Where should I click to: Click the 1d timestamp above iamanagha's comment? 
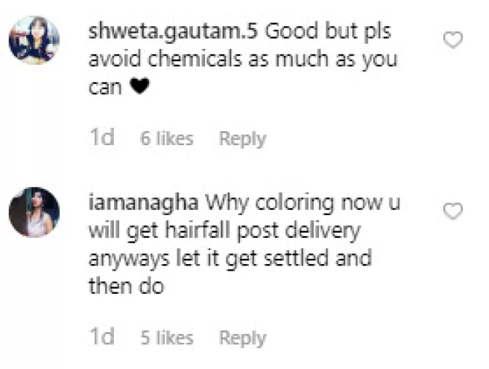pyautogui.click(x=102, y=137)
